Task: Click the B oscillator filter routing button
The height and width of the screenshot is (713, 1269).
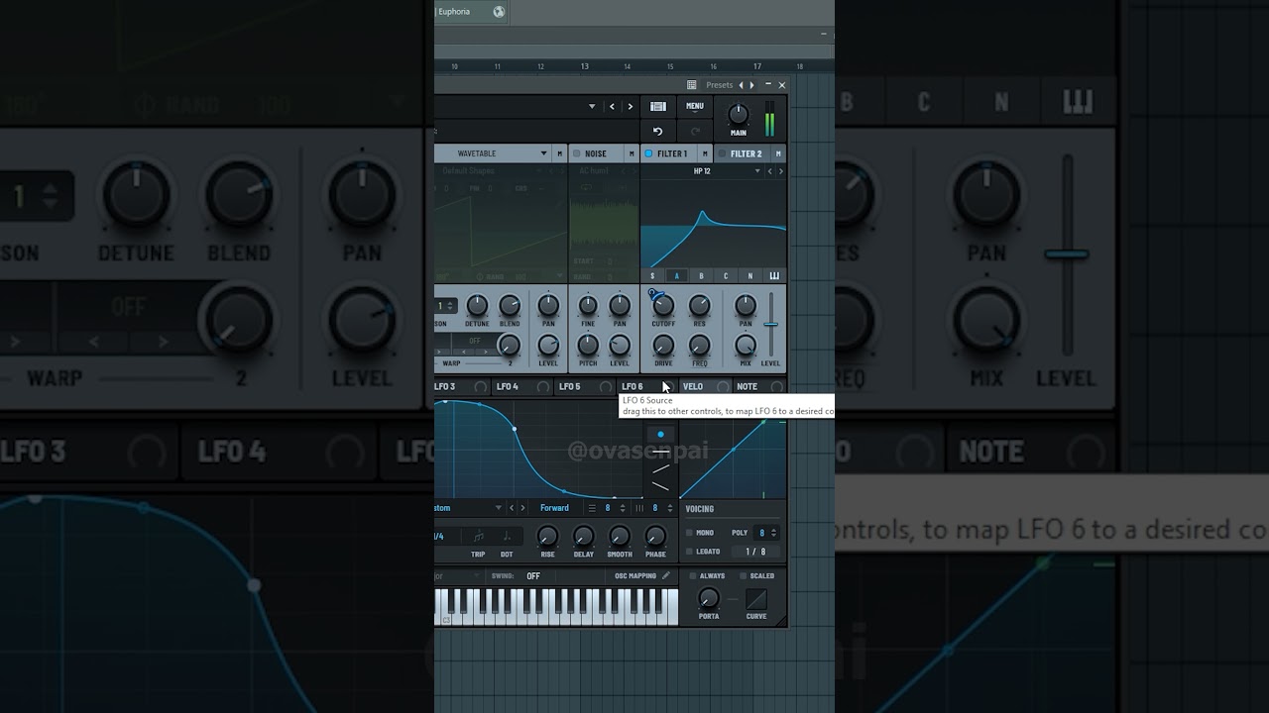Action: click(x=701, y=276)
